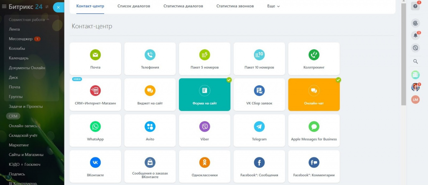Screen dimensions: 428x185
Task: Open the Телефония tile
Action: (x=150, y=59)
